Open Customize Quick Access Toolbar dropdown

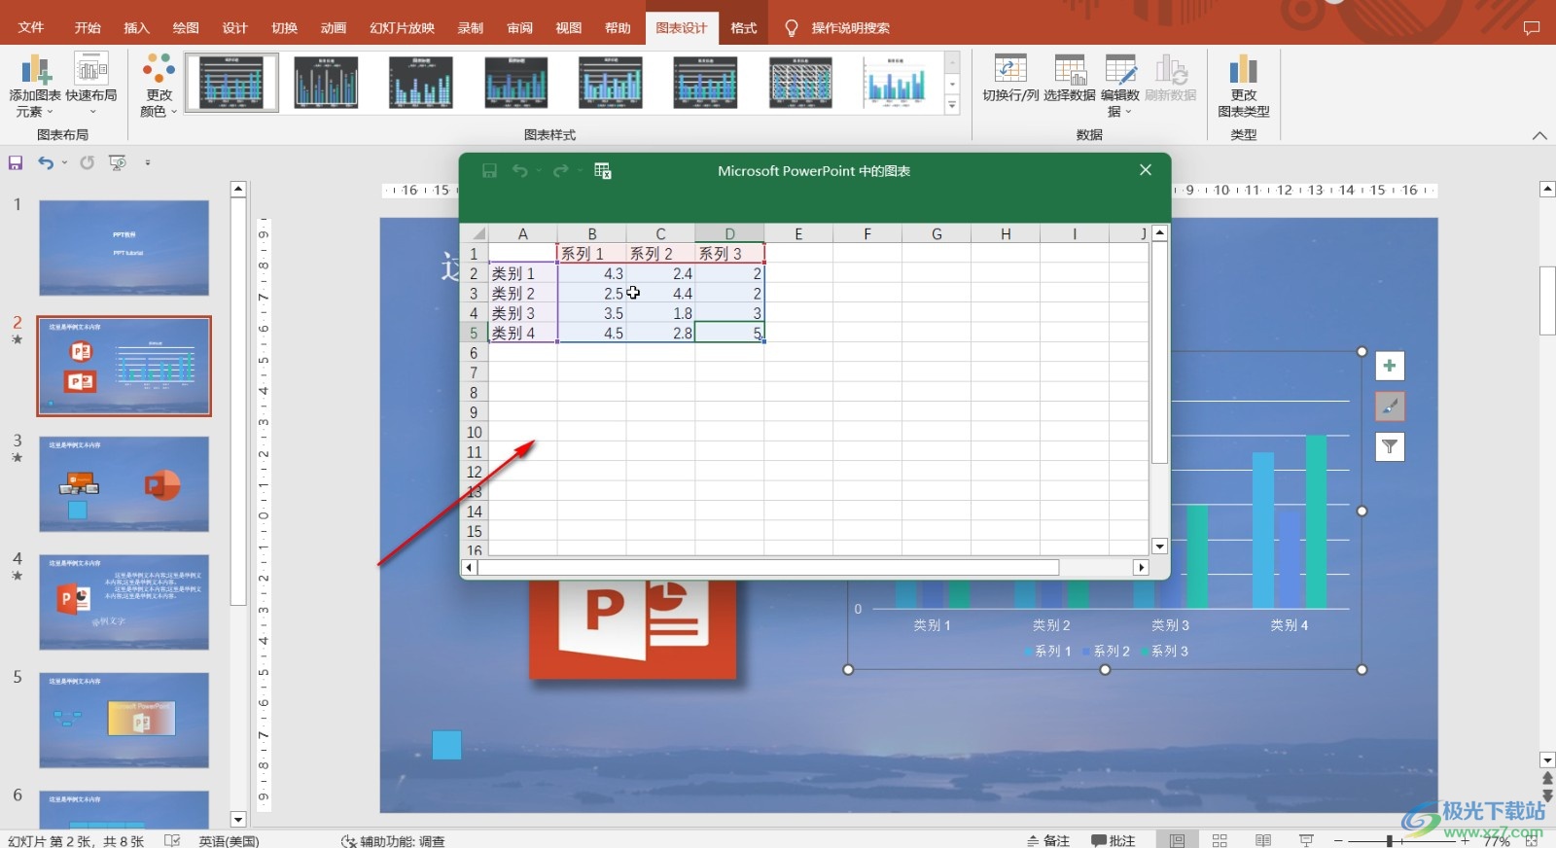148,162
